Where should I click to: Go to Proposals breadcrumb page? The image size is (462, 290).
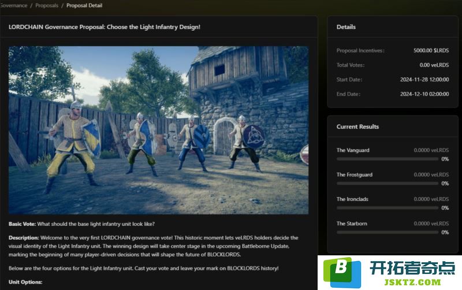coord(47,5)
